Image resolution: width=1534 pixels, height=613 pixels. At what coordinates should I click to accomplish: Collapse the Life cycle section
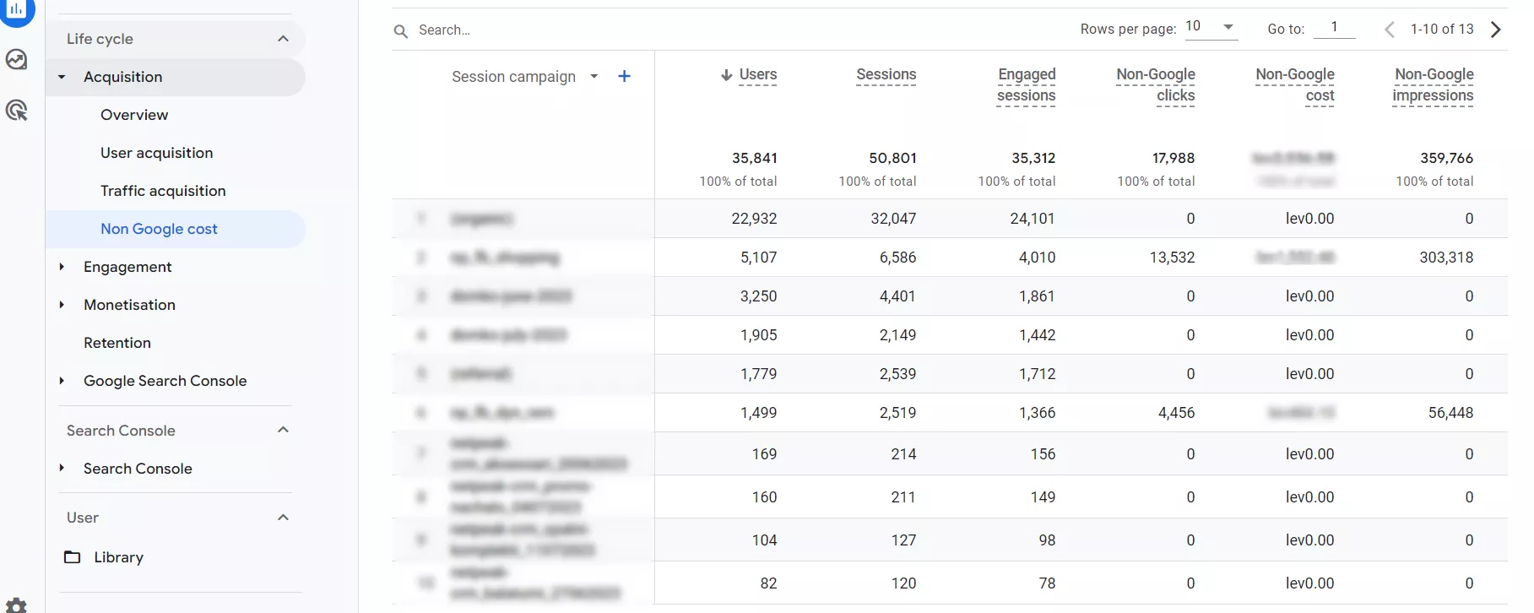coord(284,39)
